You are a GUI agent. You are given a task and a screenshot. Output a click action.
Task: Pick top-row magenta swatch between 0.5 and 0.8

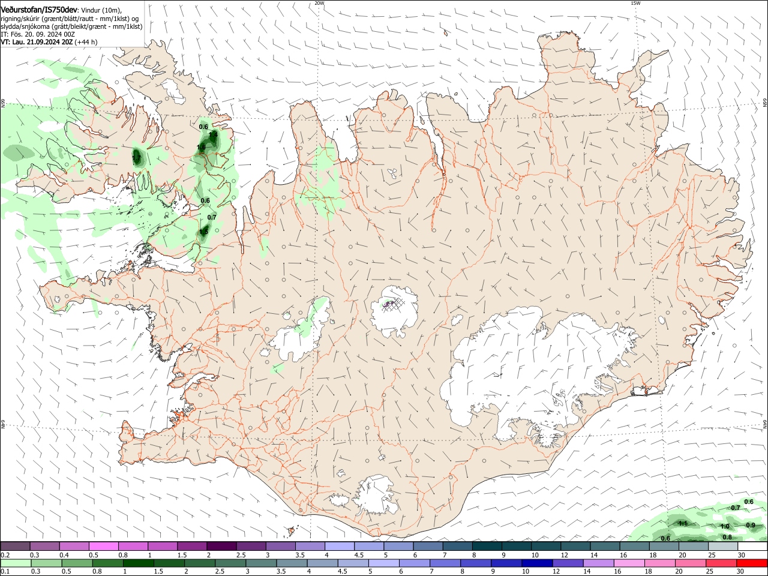[103, 546]
